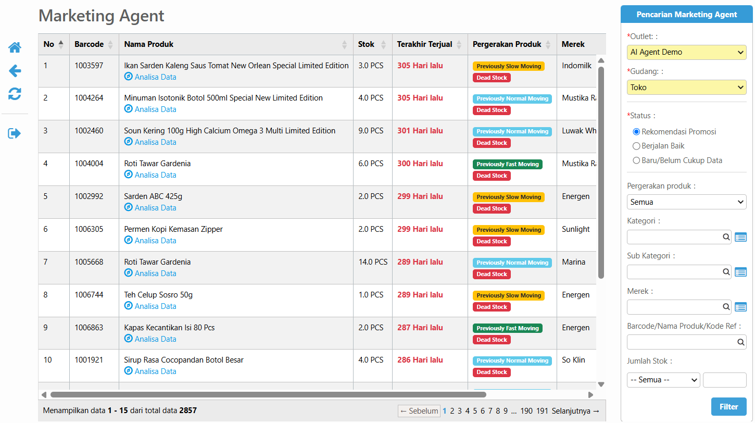Go to page 2 in pagination
The width and height of the screenshot is (755, 423).
tap(452, 411)
